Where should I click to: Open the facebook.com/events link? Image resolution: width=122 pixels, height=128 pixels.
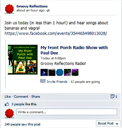point(56,34)
